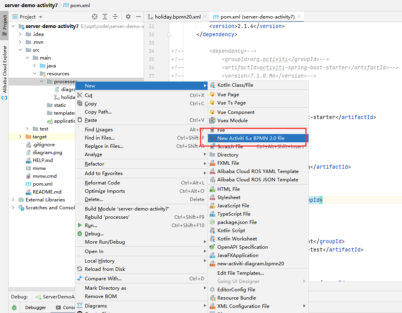
Task: Collapse the main folder
Action: pyautogui.click(x=28, y=58)
